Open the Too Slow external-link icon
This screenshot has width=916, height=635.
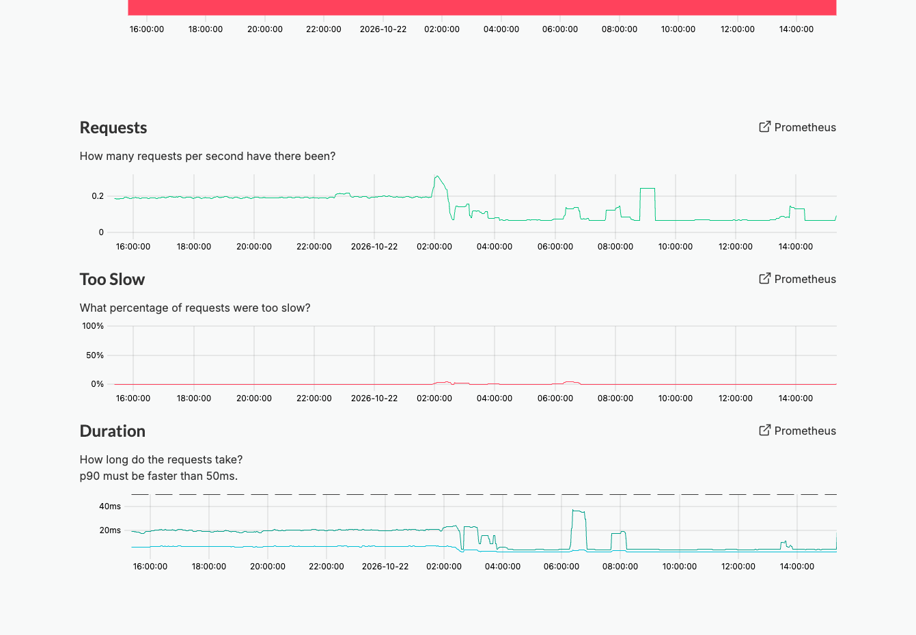(765, 278)
